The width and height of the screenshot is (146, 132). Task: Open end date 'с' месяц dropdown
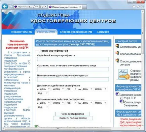[x=58, y=103]
